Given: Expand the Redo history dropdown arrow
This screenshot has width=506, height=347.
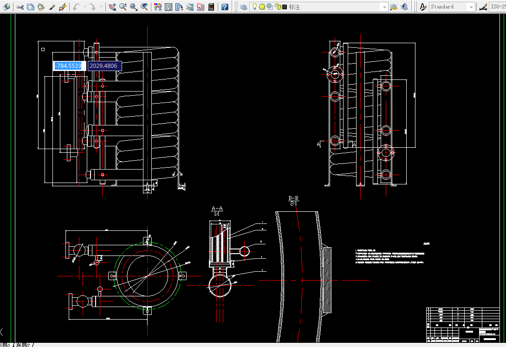Looking at the screenshot, I should pos(101,7).
